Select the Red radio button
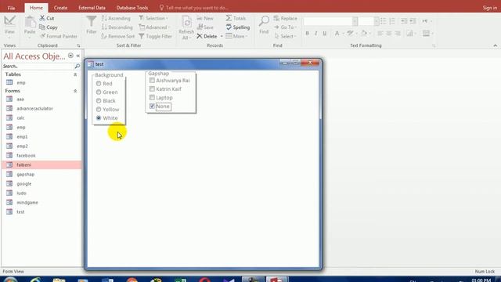501x282 pixels. pyautogui.click(x=99, y=84)
